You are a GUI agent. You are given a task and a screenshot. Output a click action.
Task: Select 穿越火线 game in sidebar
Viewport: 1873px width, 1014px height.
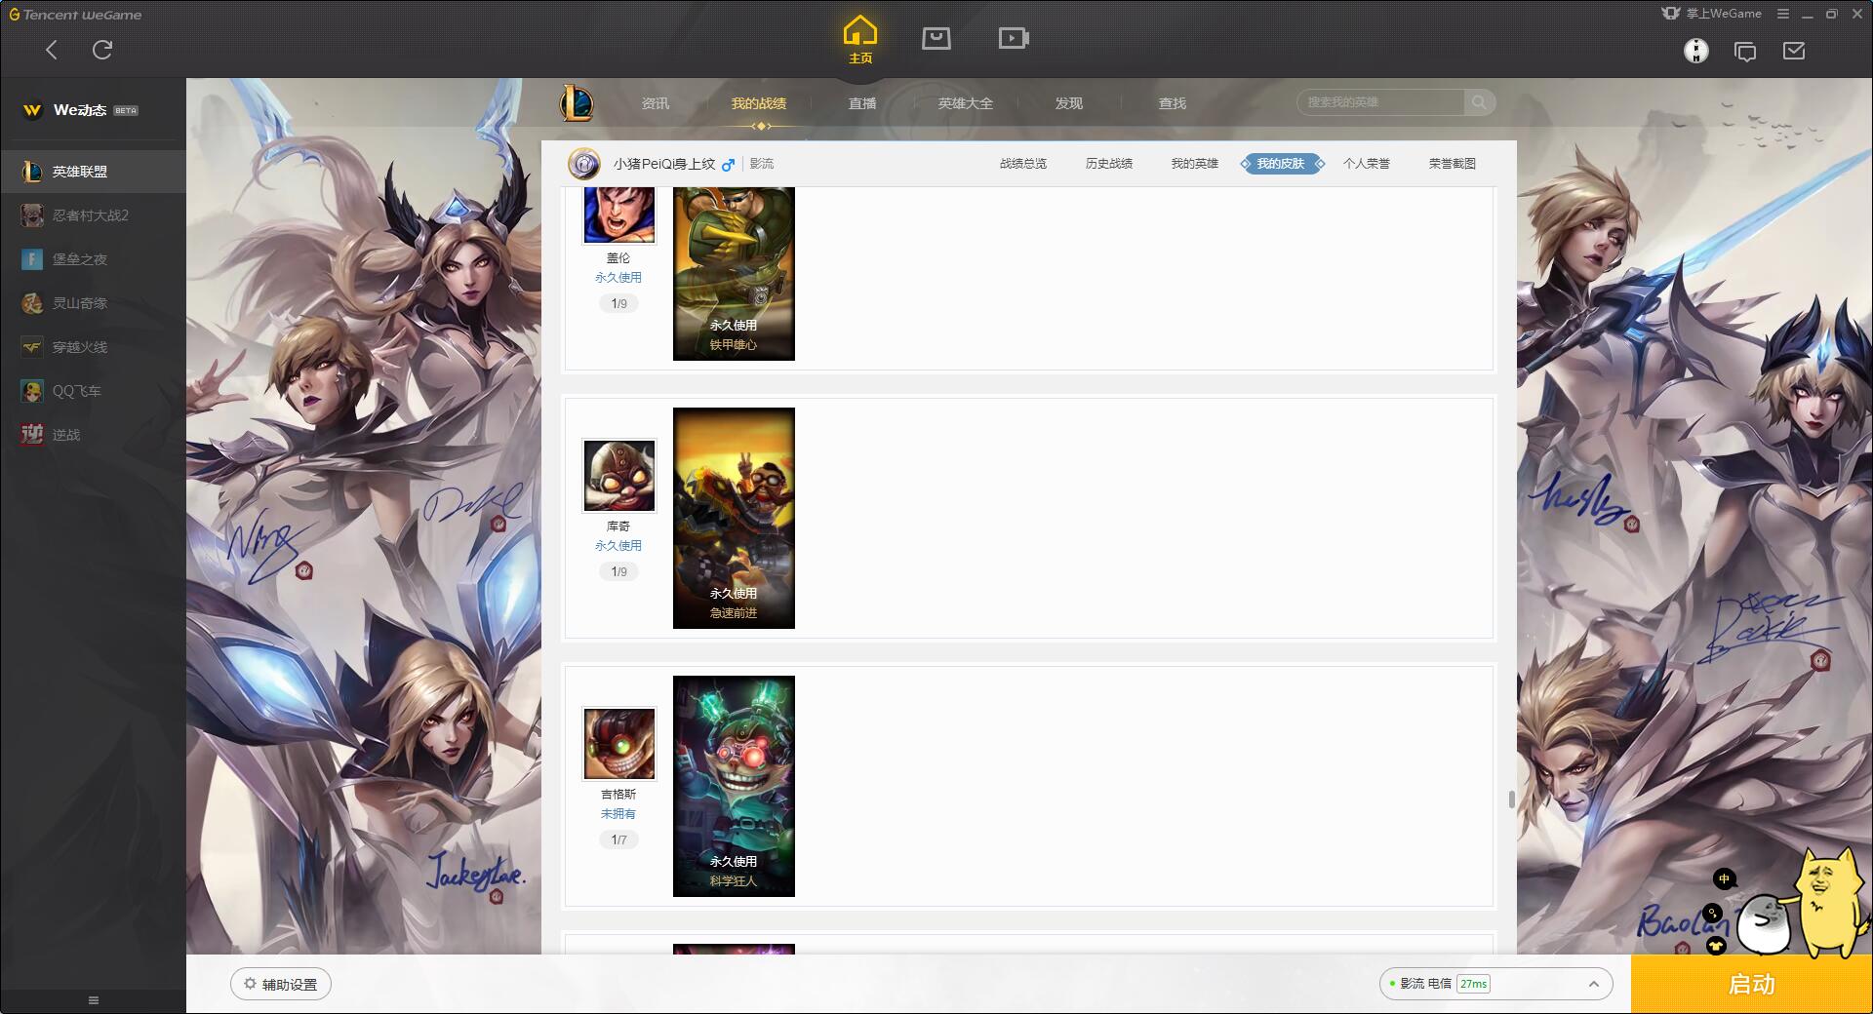click(93, 347)
